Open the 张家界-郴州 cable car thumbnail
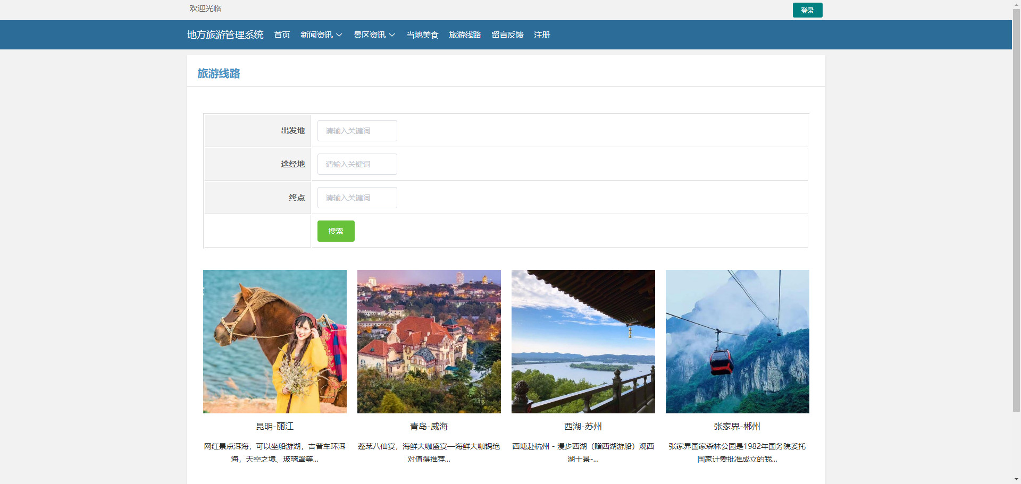The width and height of the screenshot is (1021, 484). pos(738,342)
